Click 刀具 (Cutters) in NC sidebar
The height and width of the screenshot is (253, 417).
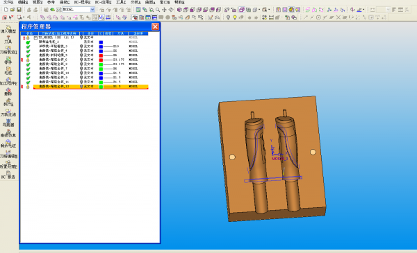(8, 40)
